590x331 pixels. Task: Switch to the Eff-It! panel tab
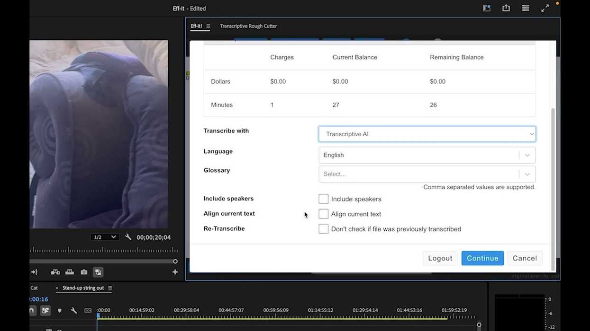pos(196,26)
